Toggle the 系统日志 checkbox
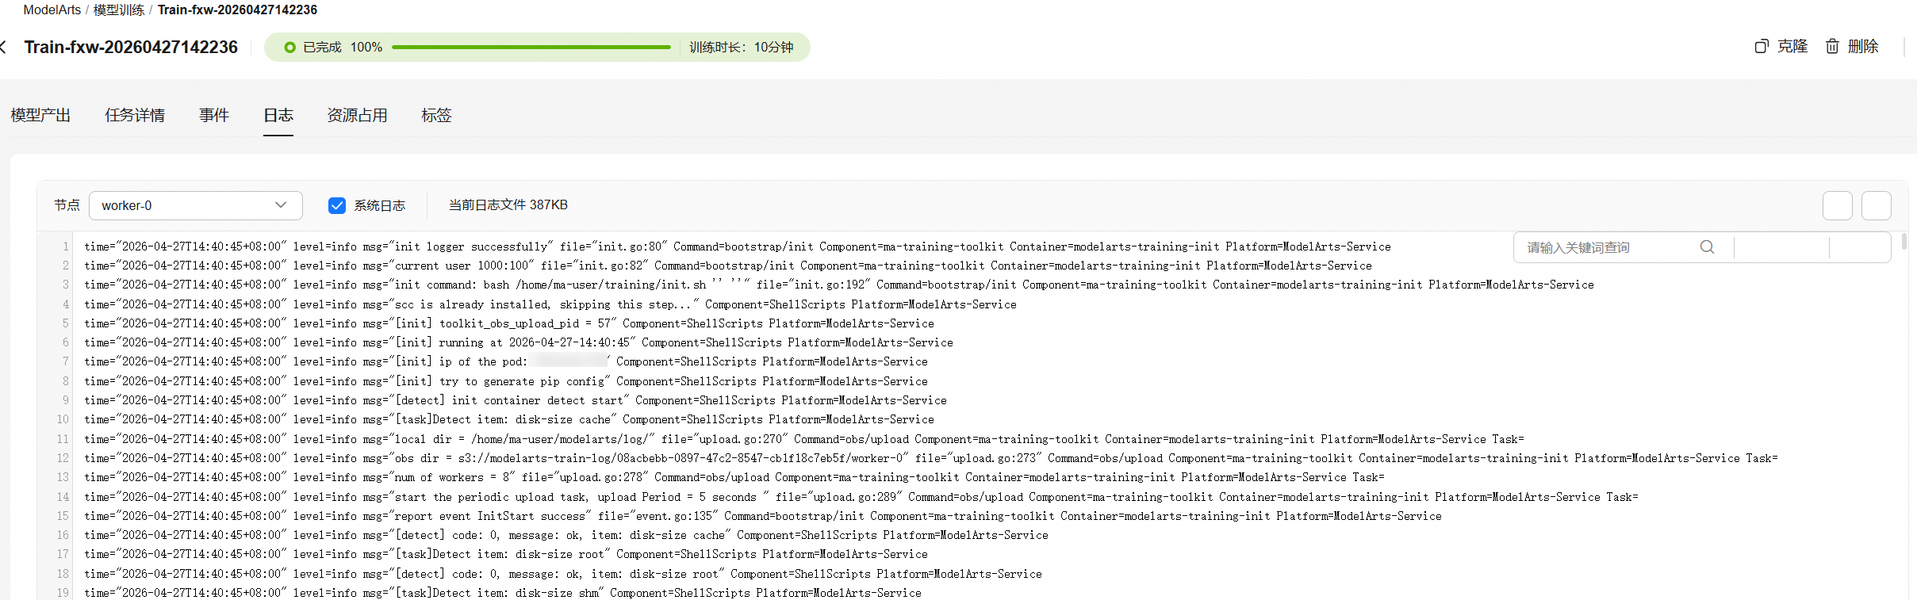Viewport: 1917px width, 600px height. click(x=337, y=205)
